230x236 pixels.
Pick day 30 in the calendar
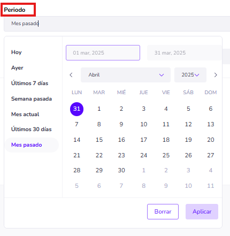pos(121,170)
